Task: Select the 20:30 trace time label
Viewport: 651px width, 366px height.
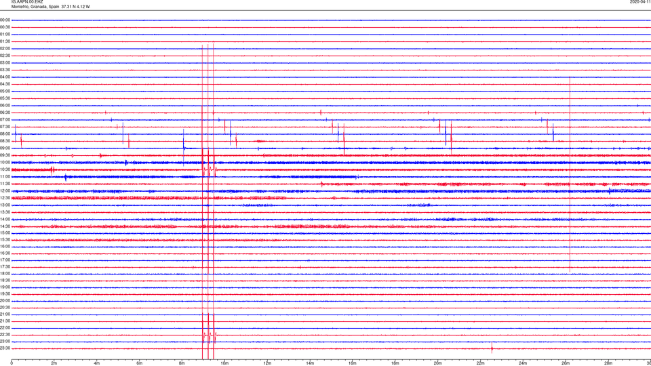Action: click(x=5, y=308)
